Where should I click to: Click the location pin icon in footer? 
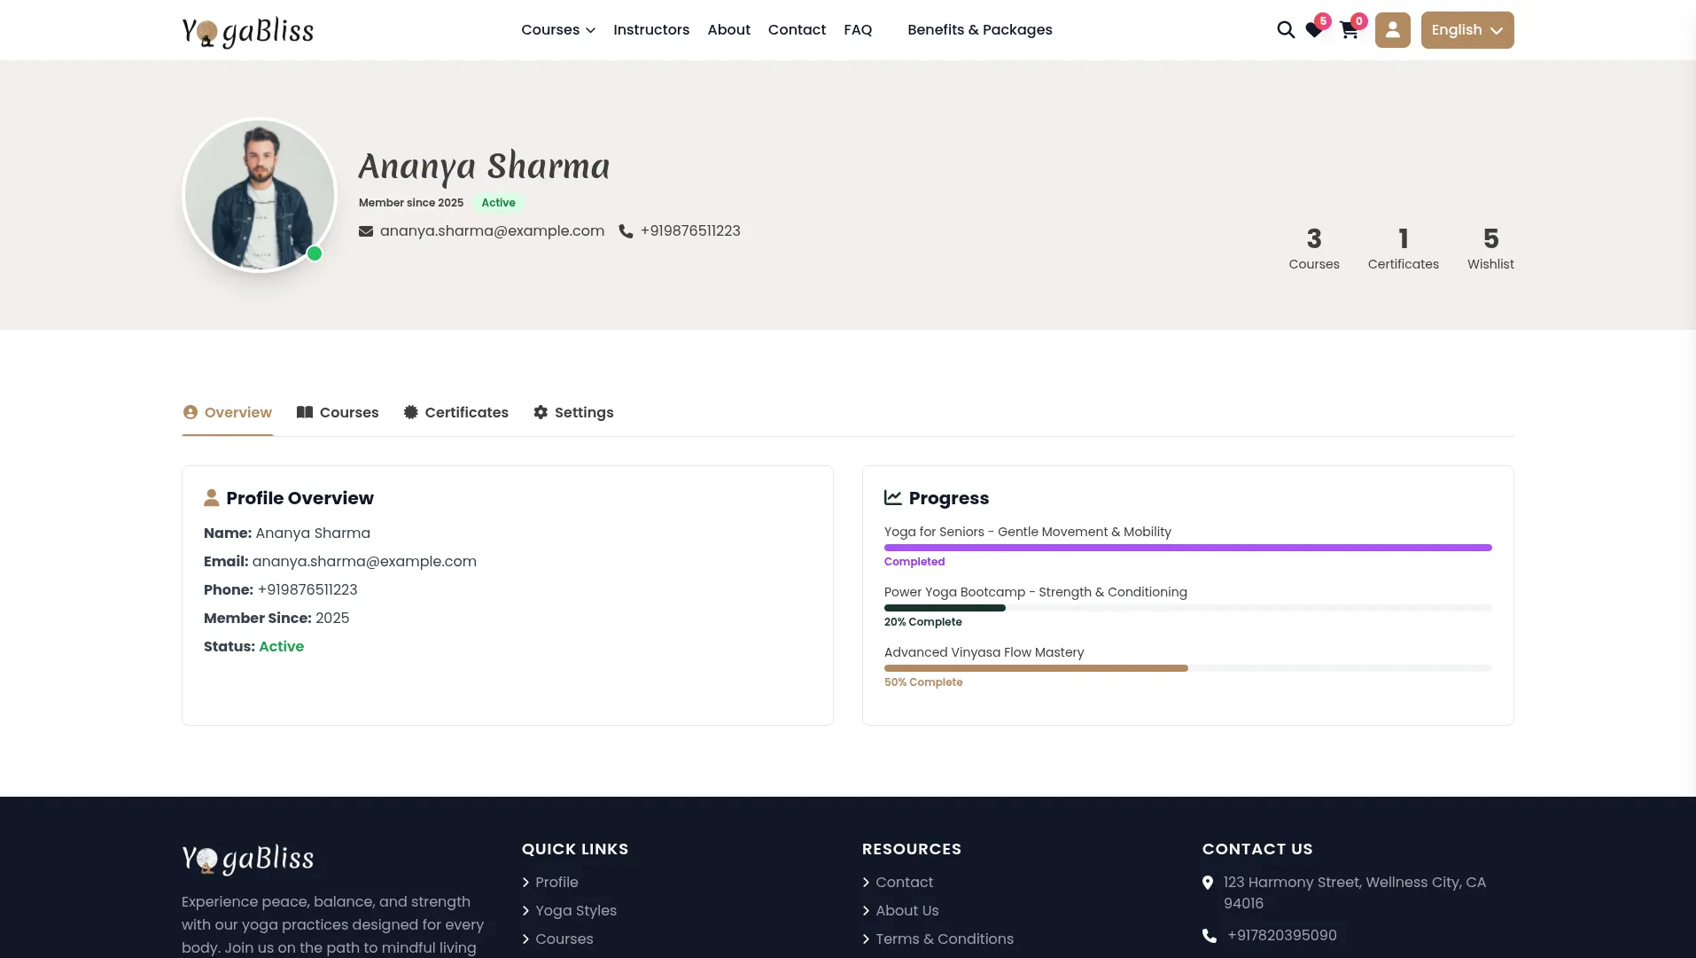(1208, 883)
